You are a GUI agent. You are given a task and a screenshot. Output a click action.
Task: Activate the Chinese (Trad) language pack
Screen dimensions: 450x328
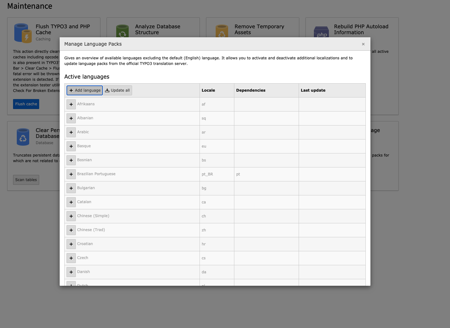point(71,230)
